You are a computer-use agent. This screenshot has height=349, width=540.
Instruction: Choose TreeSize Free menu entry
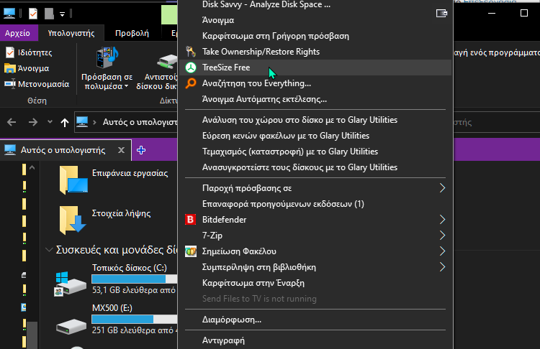[x=315, y=68]
